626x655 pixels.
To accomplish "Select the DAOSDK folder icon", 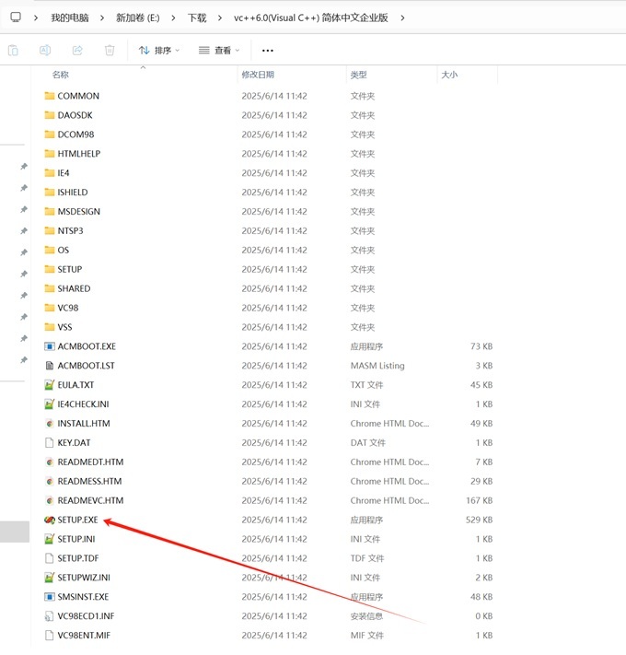I will (x=50, y=115).
